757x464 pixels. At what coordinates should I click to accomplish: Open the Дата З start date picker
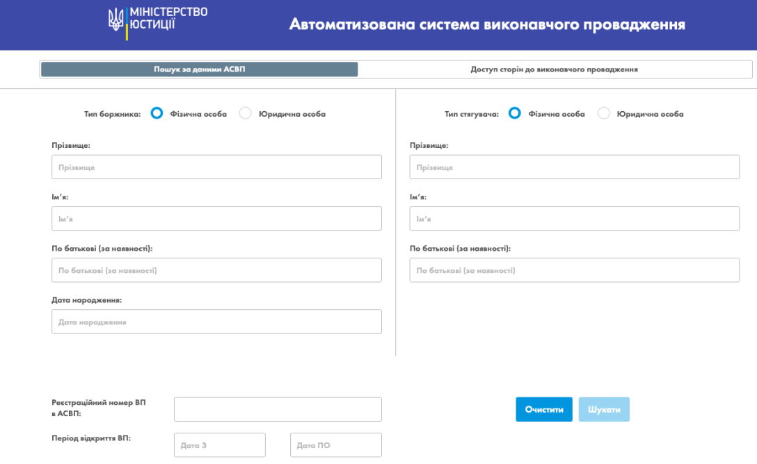click(x=220, y=445)
